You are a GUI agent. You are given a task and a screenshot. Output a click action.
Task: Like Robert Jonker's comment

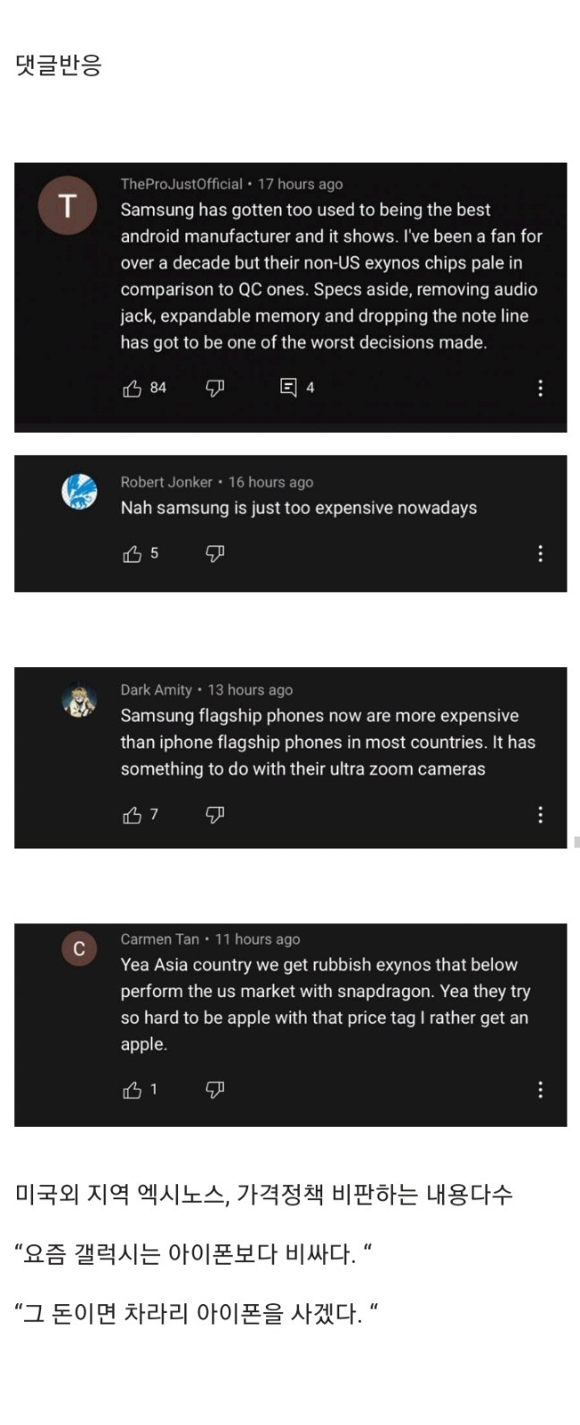click(x=132, y=554)
